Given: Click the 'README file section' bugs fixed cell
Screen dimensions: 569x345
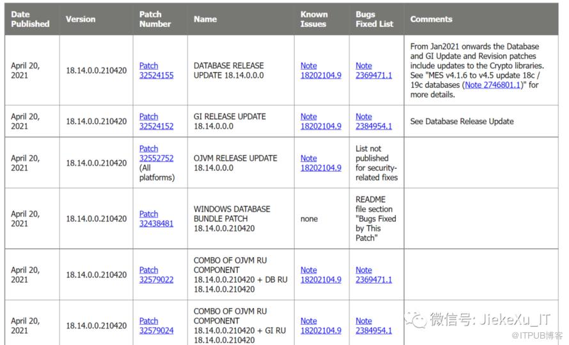Looking at the screenshot, I should click(376, 219).
